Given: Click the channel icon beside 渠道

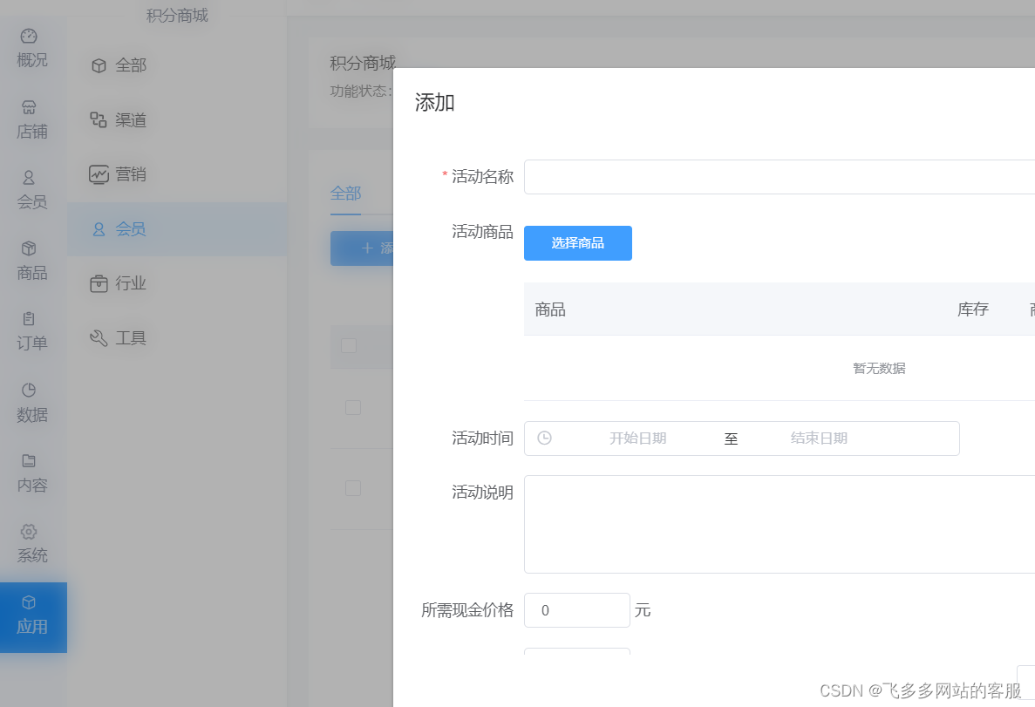Looking at the screenshot, I should [99, 119].
